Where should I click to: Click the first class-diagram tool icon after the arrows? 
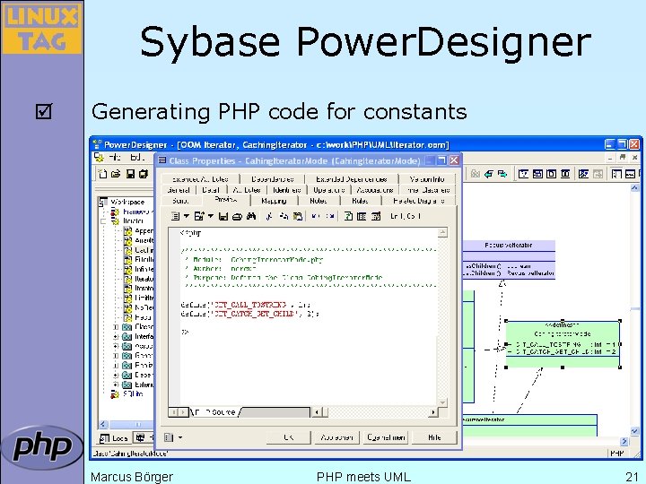pos(523,174)
